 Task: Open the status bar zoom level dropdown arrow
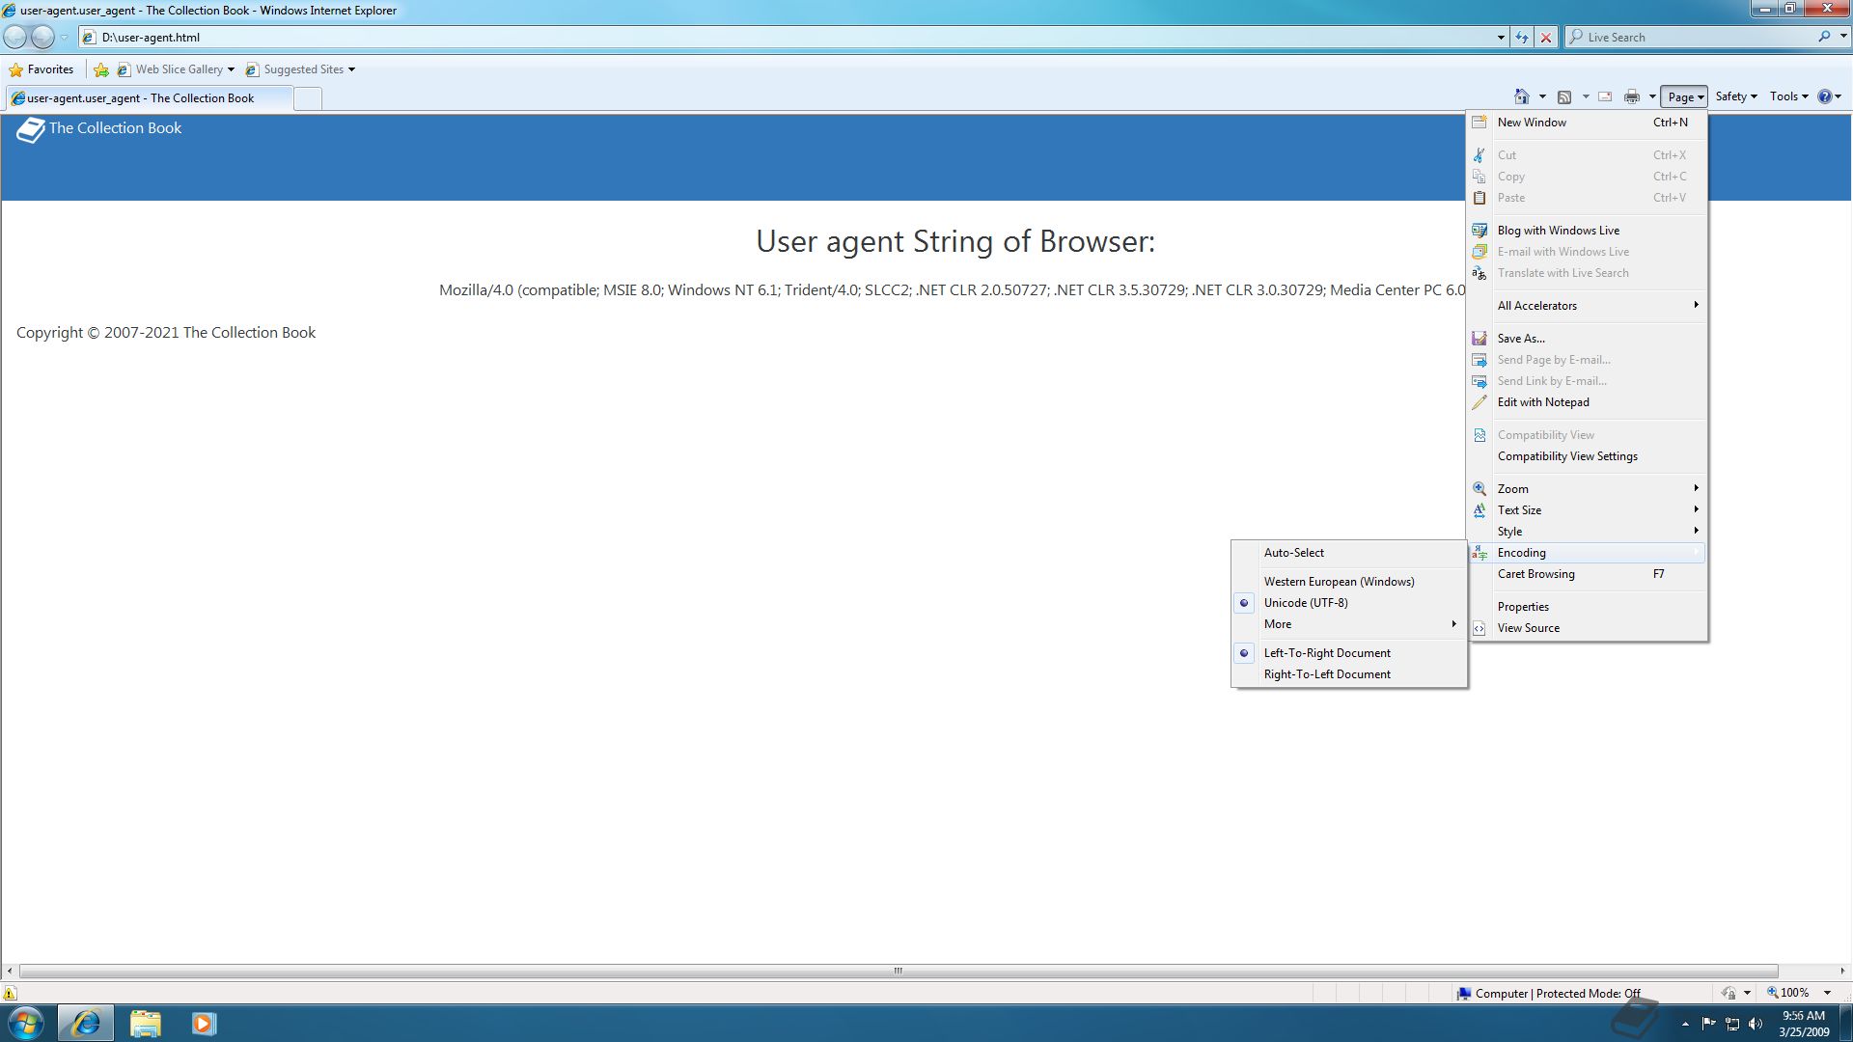pyautogui.click(x=1827, y=993)
